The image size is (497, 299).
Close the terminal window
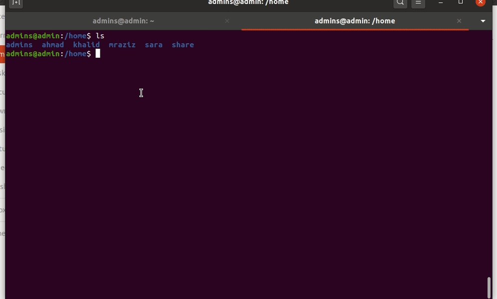(x=481, y=2)
